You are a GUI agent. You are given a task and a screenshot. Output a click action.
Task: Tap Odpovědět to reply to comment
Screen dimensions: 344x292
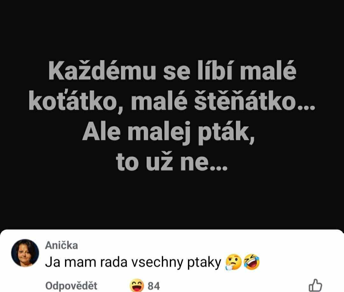click(71, 286)
